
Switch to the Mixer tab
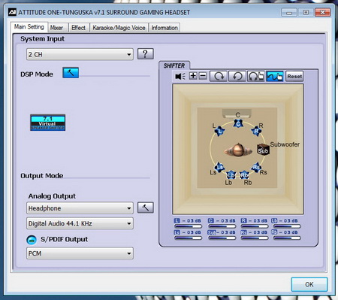56,28
